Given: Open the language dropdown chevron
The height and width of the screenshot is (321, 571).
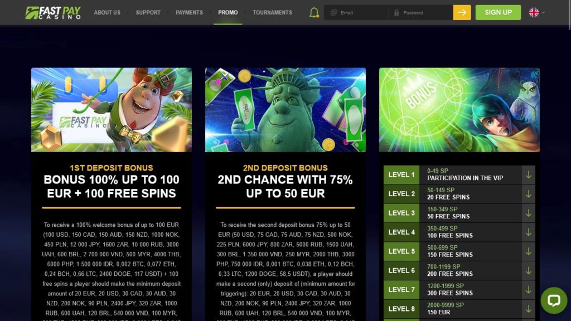Looking at the screenshot, I should tap(543, 12).
